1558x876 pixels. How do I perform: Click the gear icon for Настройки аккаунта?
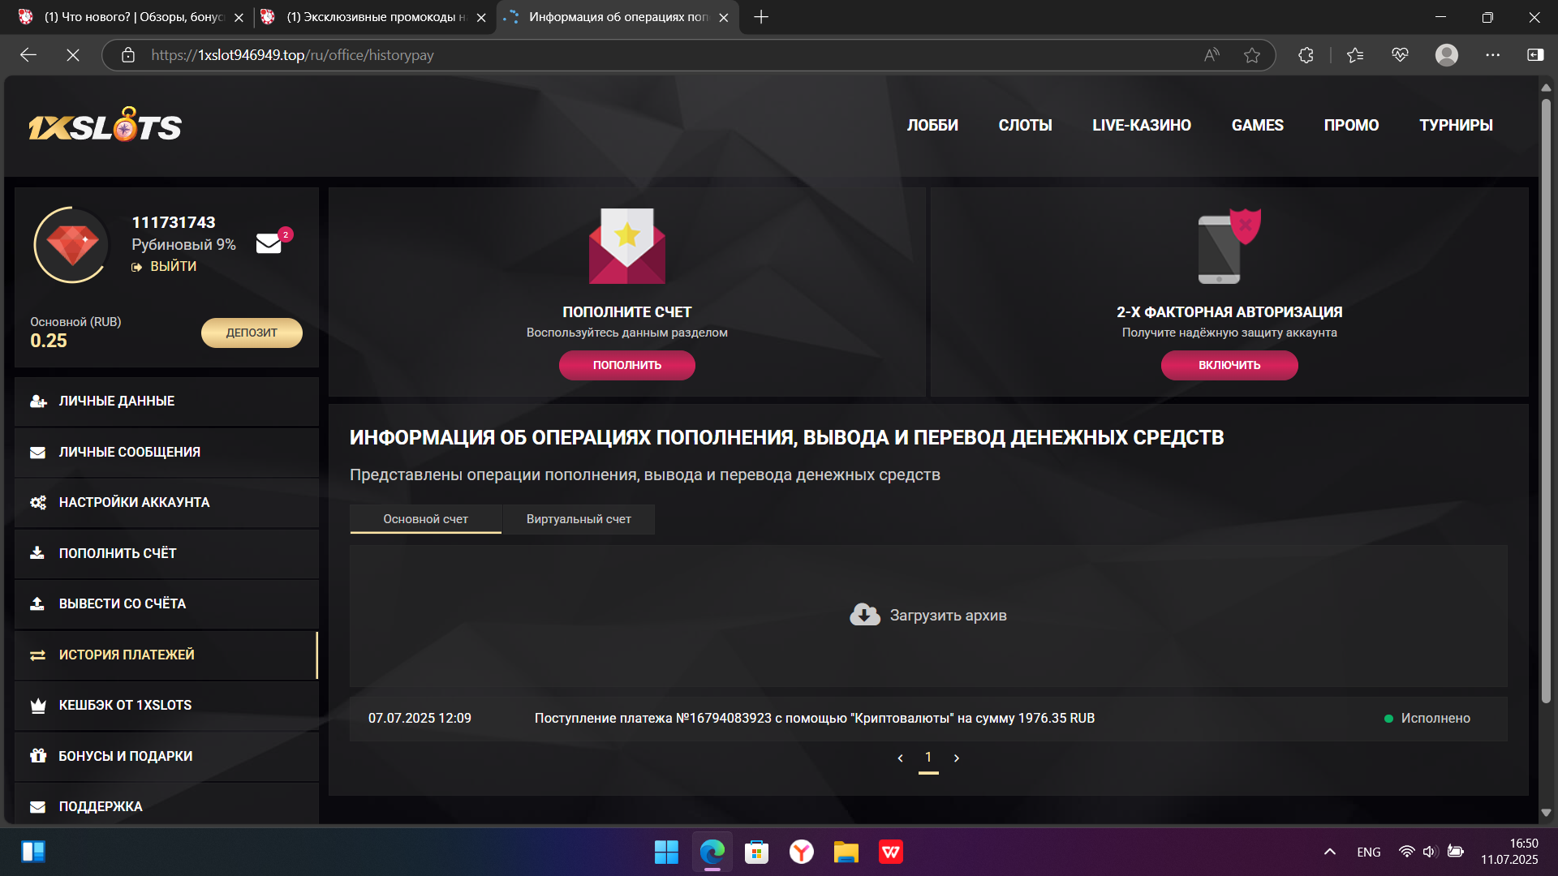[x=38, y=502]
